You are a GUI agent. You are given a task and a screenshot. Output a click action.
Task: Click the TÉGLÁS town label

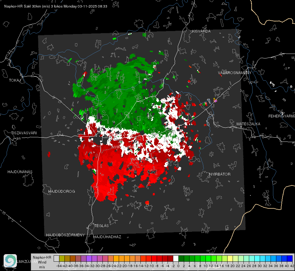click(102, 226)
